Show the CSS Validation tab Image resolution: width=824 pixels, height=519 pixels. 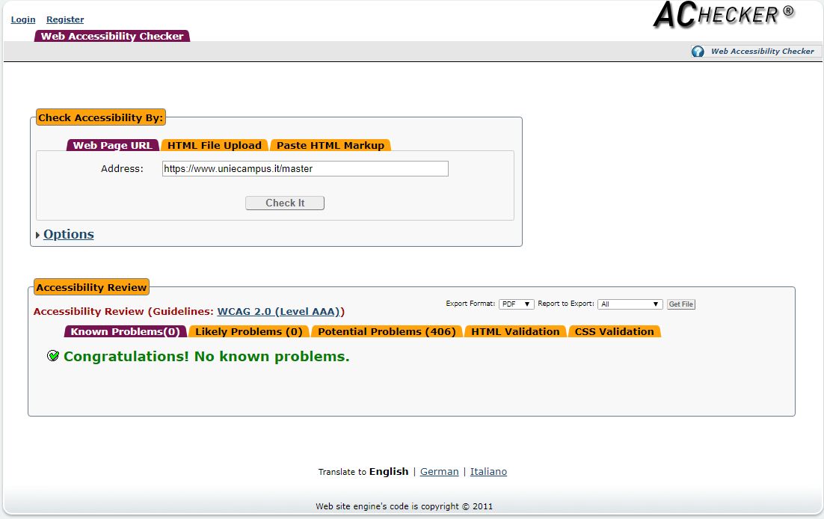pyautogui.click(x=614, y=331)
